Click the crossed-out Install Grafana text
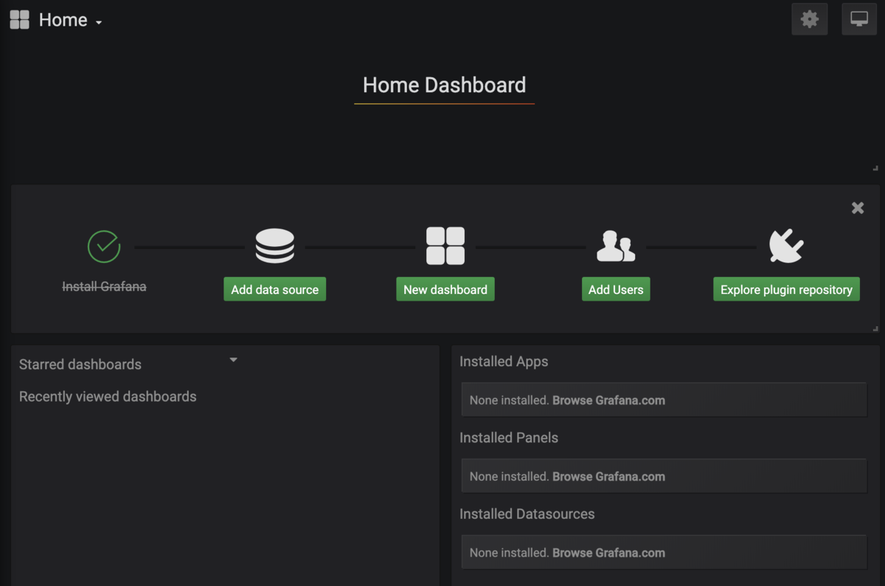Viewport: 885px width, 586px height. point(104,286)
